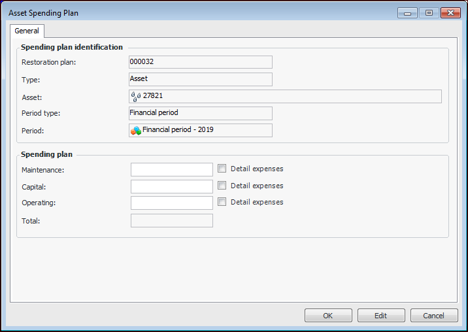Click the Period type field
468x332 pixels.
tap(200, 113)
